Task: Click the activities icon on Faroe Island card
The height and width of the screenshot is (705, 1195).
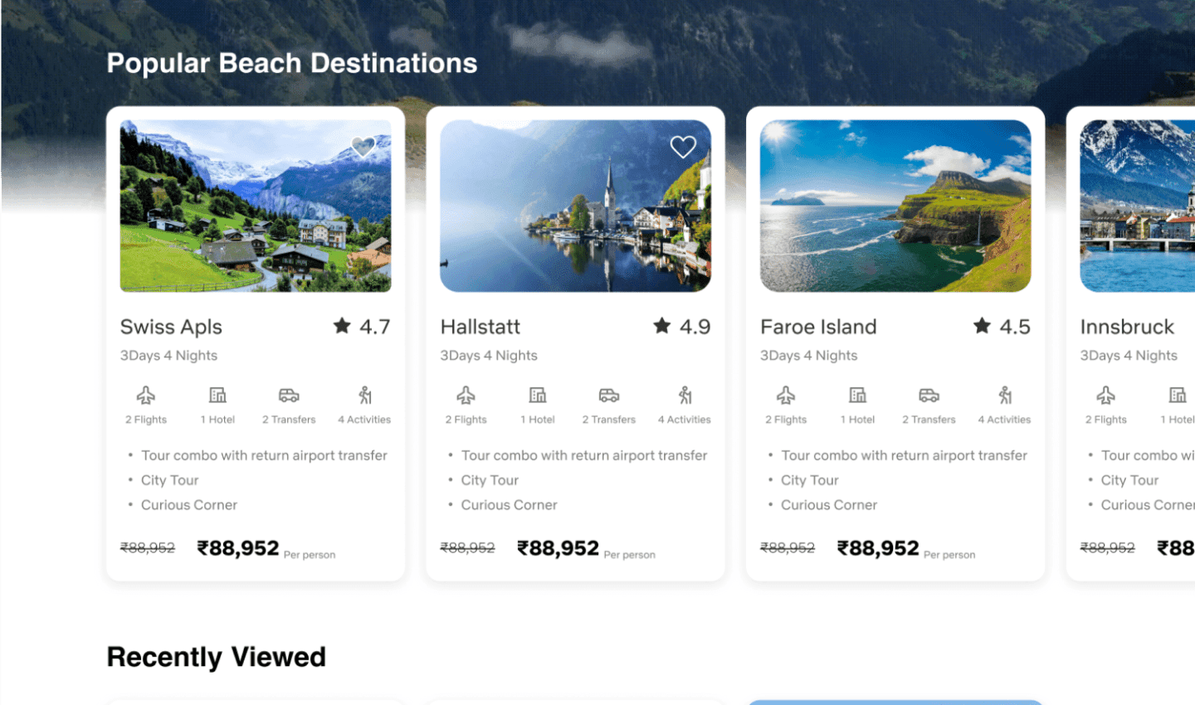Action: coord(1005,395)
